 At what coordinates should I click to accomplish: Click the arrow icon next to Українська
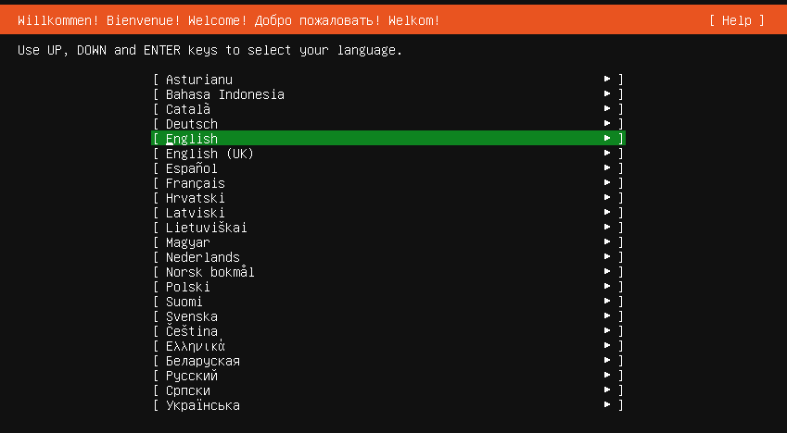point(607,404)
